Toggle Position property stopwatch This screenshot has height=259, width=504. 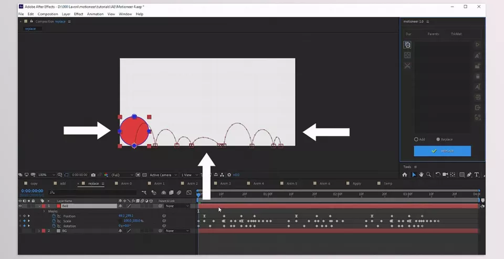[x=54, y=216]
